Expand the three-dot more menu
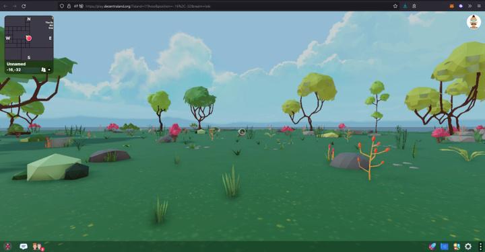485x252 pixels. click(480, 246)
